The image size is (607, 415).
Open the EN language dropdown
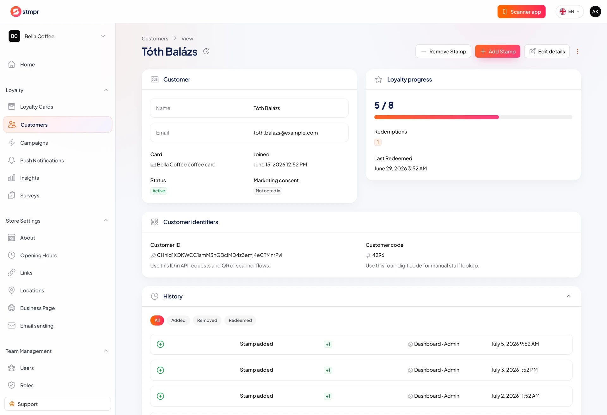(570, 12)
